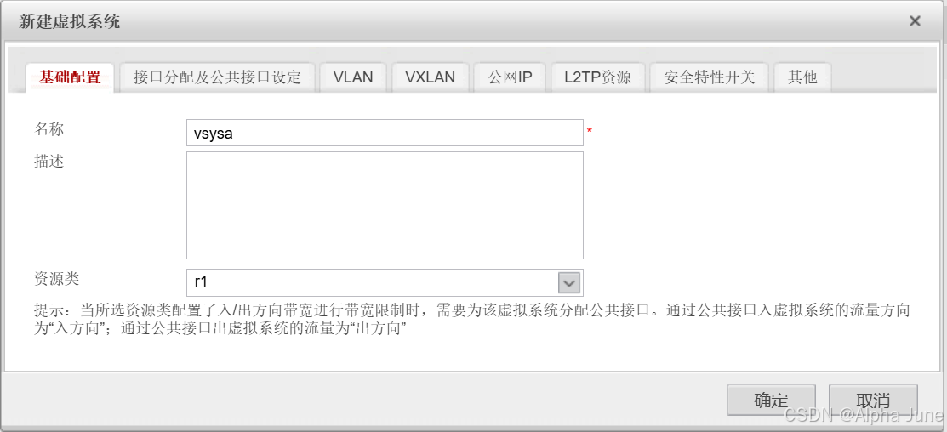
Task: Focus the 描述 text area
Action: 385,205
